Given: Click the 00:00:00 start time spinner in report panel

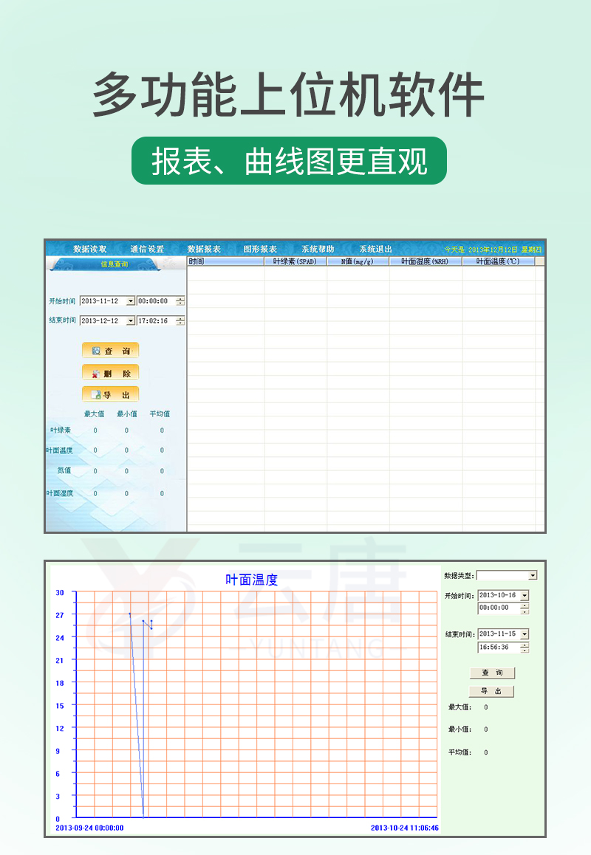Looking at the screenshot, I should [x=180, y=301].
